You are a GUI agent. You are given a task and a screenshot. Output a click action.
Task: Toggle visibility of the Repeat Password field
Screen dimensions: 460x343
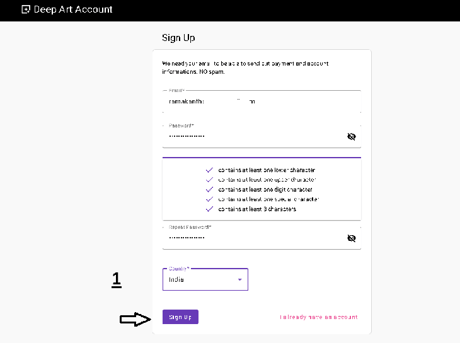click(352, 238)
